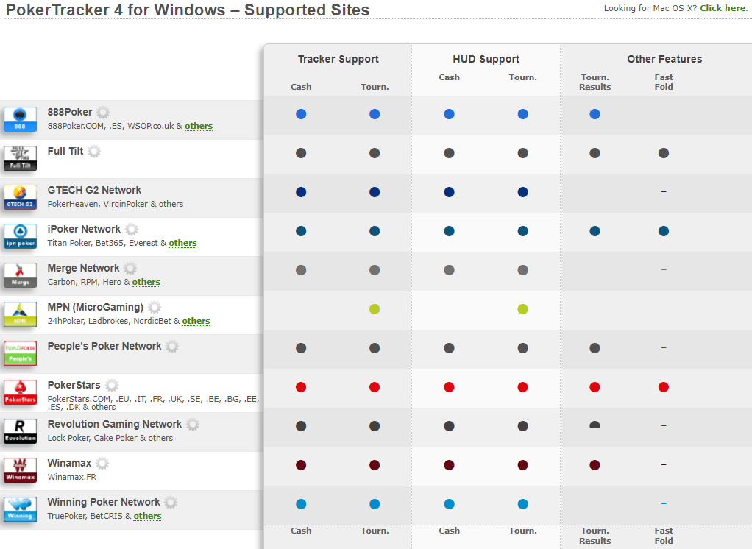
Task: Click the top 'Fast Fold' column label
Action: tap(664, 82)
